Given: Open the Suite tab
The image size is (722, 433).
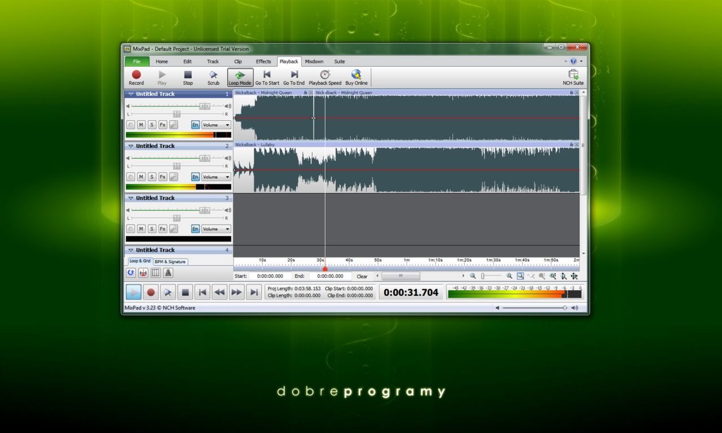Looking at the screenshot, I should tap(340, 62).
